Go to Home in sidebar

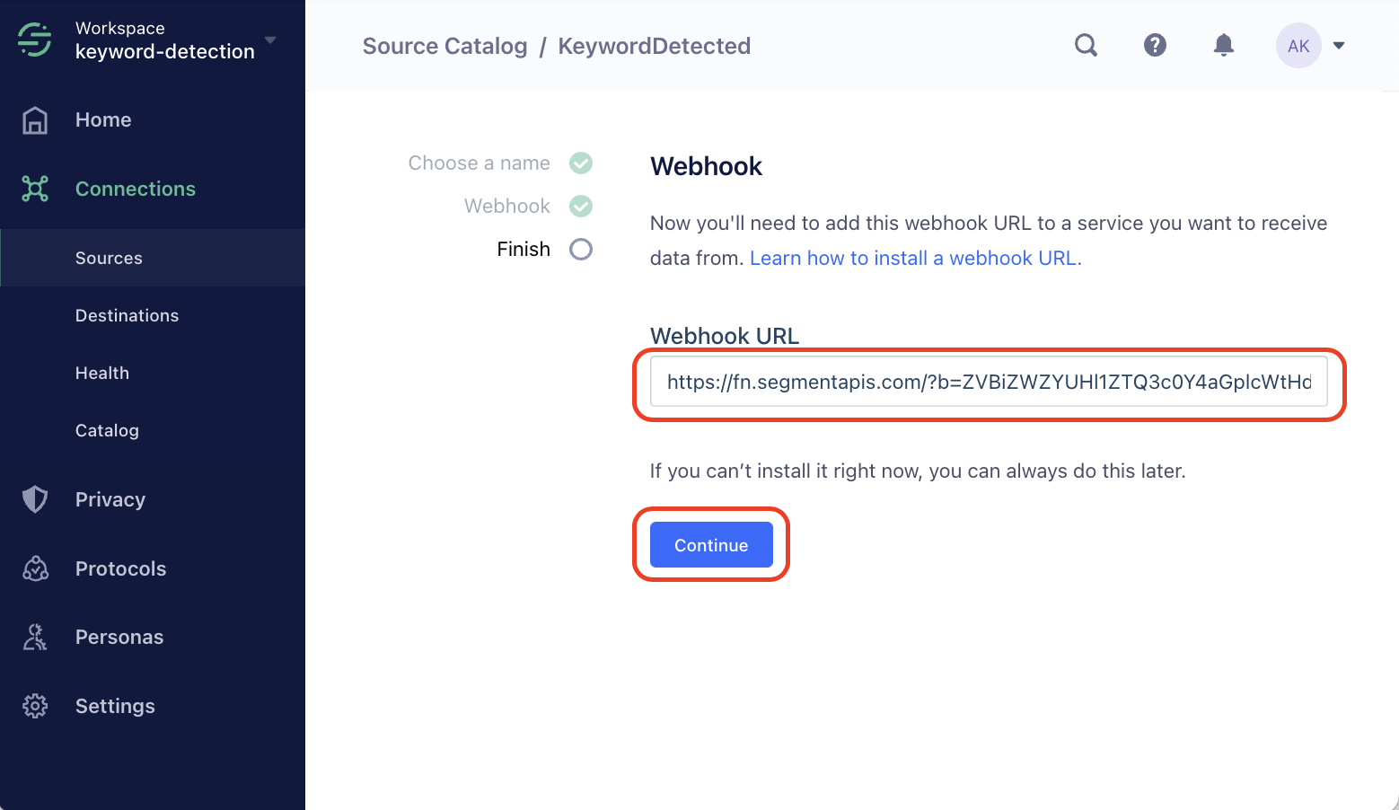click(x=103, y=120)
